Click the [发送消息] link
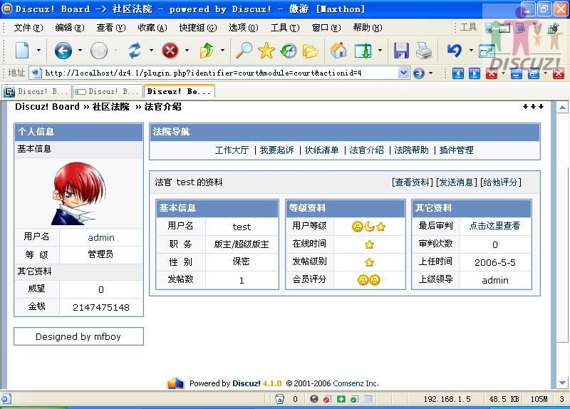This screenshot has width=570, height=409. [457, 182]
